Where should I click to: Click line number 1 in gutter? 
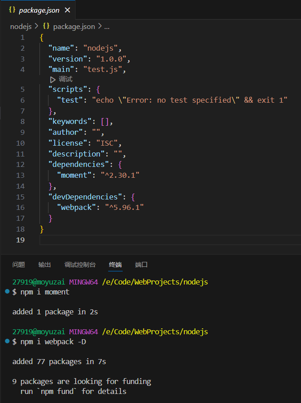coord(23,38)
